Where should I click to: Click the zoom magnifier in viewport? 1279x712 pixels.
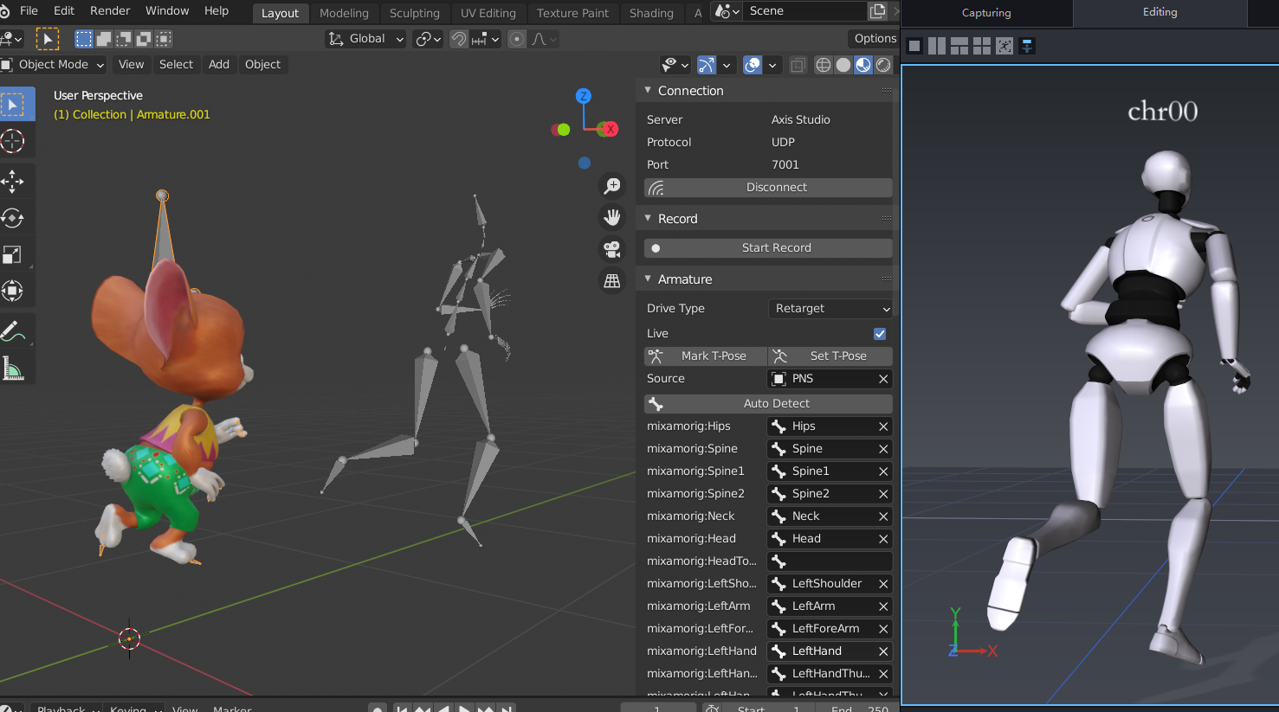pos(612,185)
